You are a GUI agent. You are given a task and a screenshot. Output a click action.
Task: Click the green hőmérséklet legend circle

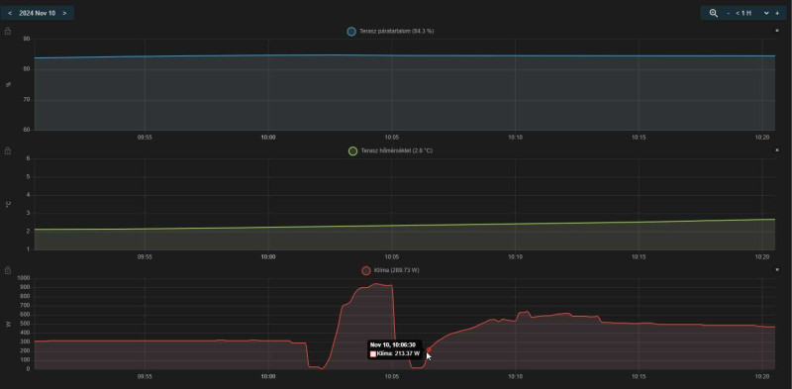coord(353,150)
